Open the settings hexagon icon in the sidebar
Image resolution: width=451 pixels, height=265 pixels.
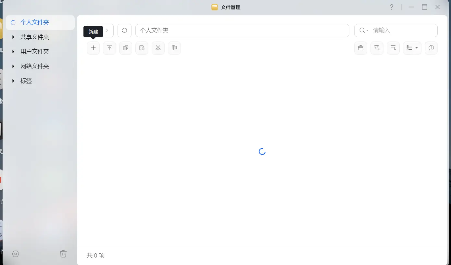pyautogui.click(x=16, y=254)
